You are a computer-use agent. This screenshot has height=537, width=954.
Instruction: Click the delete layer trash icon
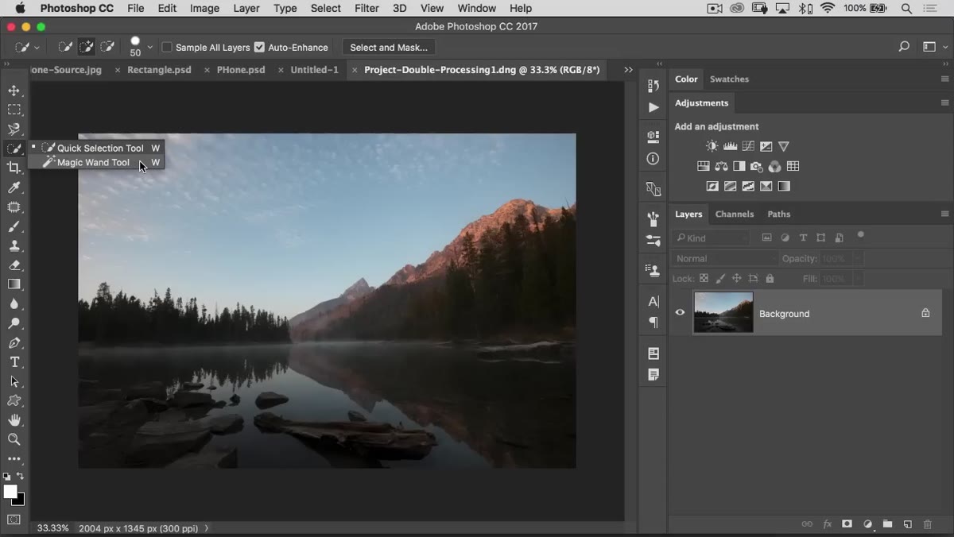tap(927, 524)
